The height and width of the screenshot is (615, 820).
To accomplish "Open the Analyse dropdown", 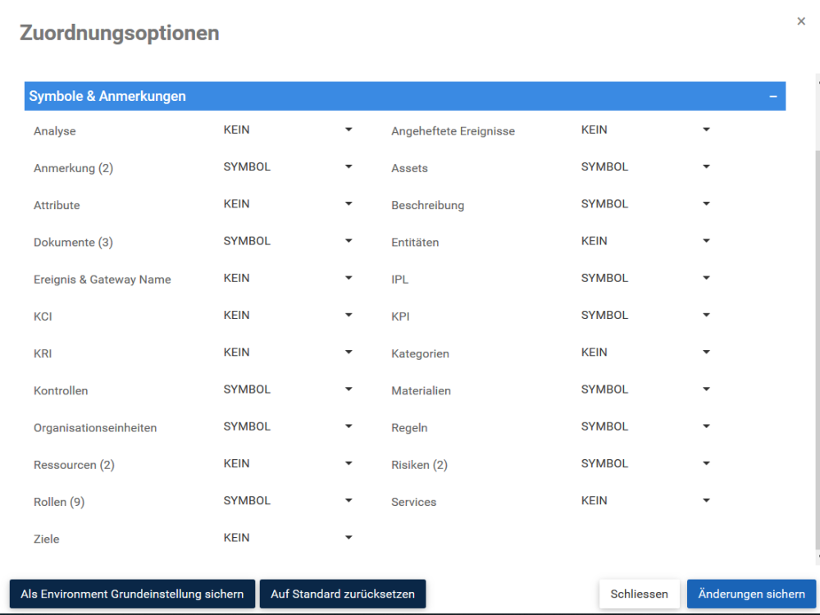I will coord(288,130).
